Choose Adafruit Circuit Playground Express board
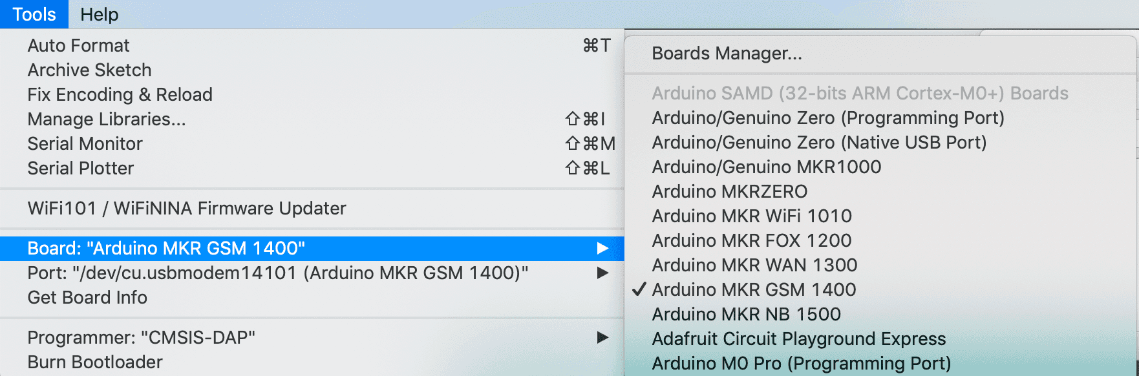The image size is (1139, 376). (x=798, y=339)
